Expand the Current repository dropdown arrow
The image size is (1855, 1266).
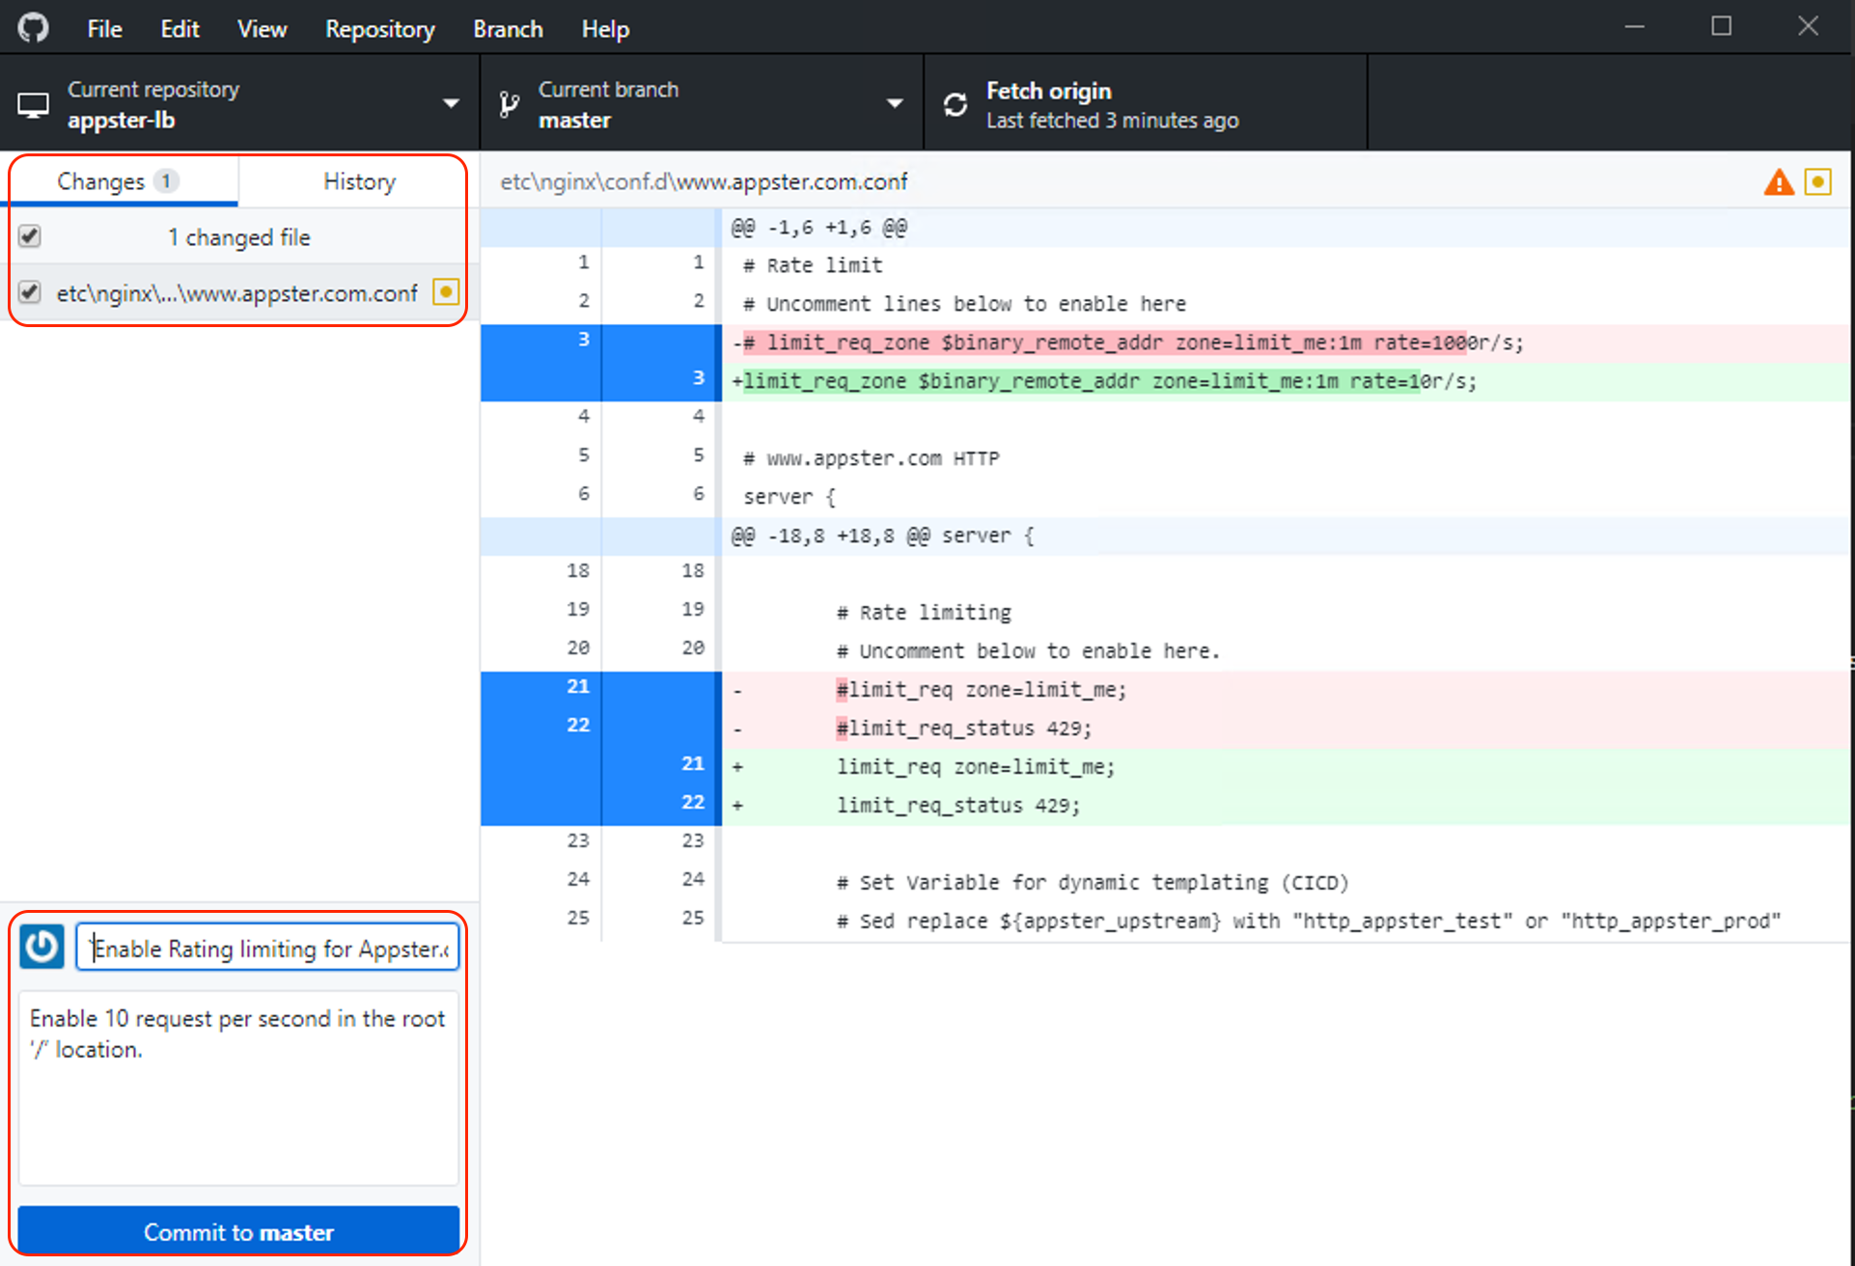click(x=451, y=103)
